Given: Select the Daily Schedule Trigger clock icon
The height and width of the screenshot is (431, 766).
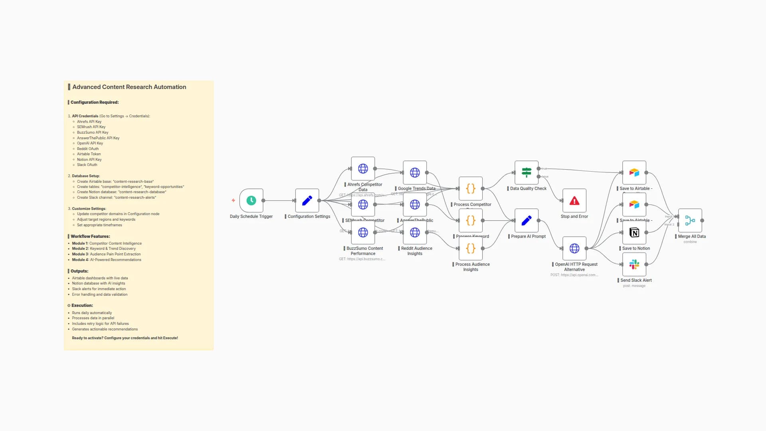Looking at the screenshot, I should tap(251, 200).
